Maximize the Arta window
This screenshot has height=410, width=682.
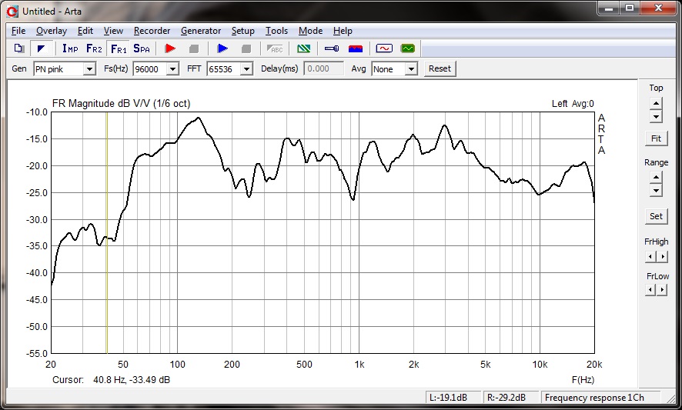(630, 8)
